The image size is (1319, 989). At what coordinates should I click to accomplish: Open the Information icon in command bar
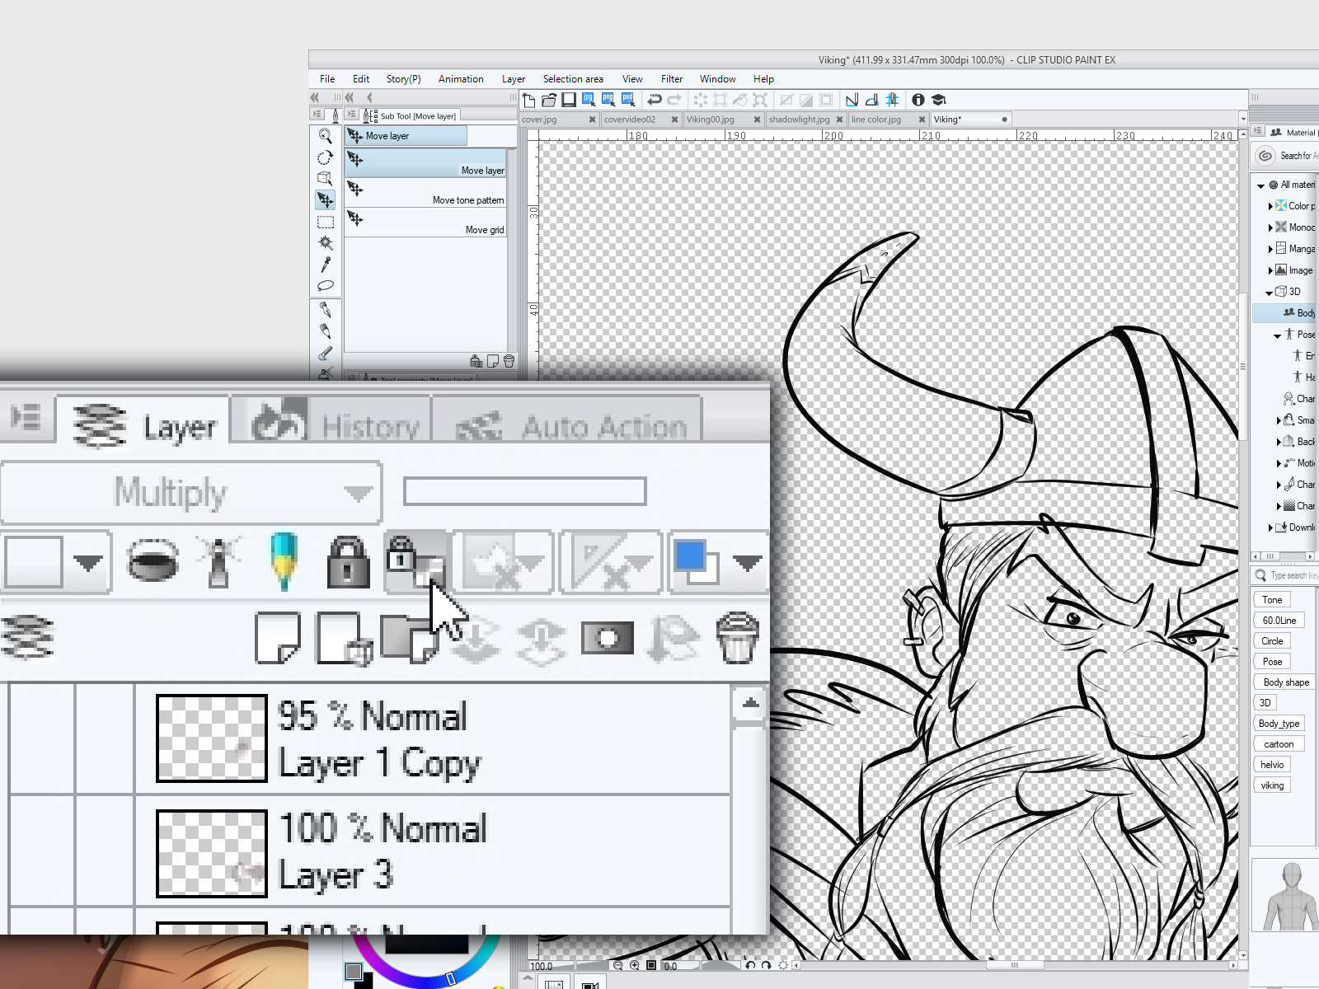pyautogui.click(x=918, y=100)
